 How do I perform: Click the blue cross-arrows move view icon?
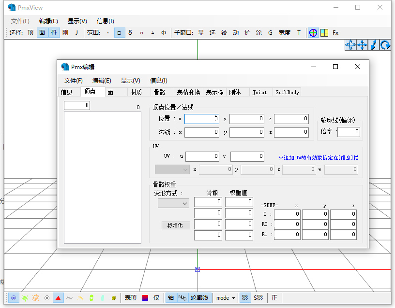[x=362, y=45]
